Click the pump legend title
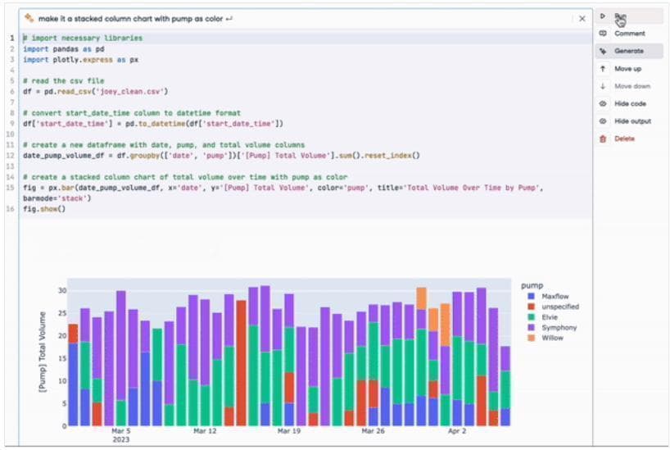The width and height of the screenshot is (670, 450). coord(532,285)
